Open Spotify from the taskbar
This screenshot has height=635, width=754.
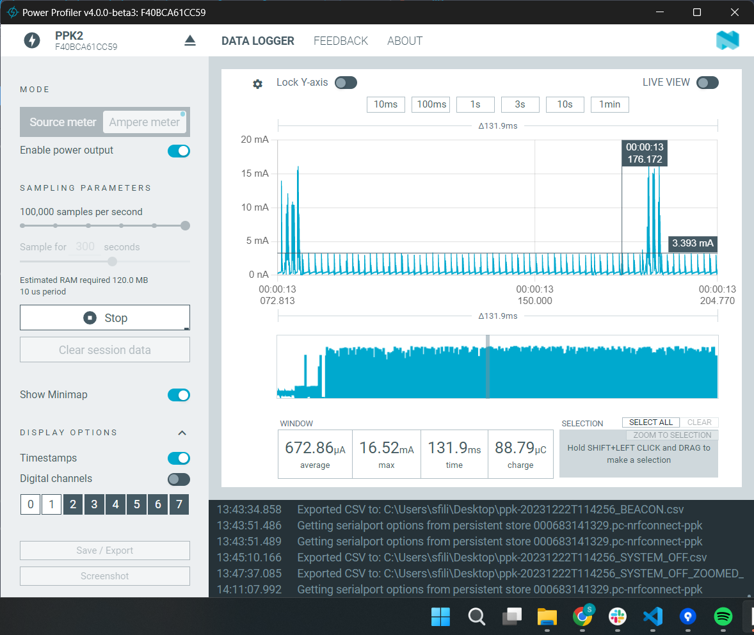(723, 616)
